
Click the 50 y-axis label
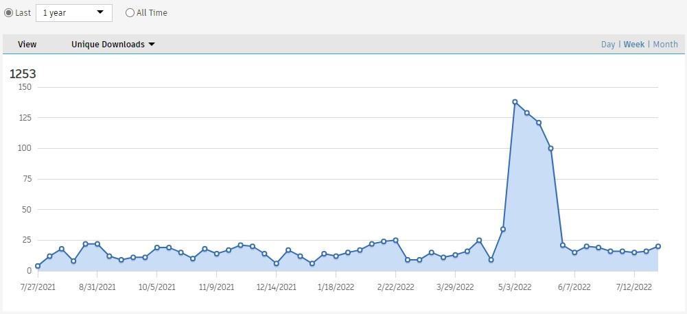27,209
